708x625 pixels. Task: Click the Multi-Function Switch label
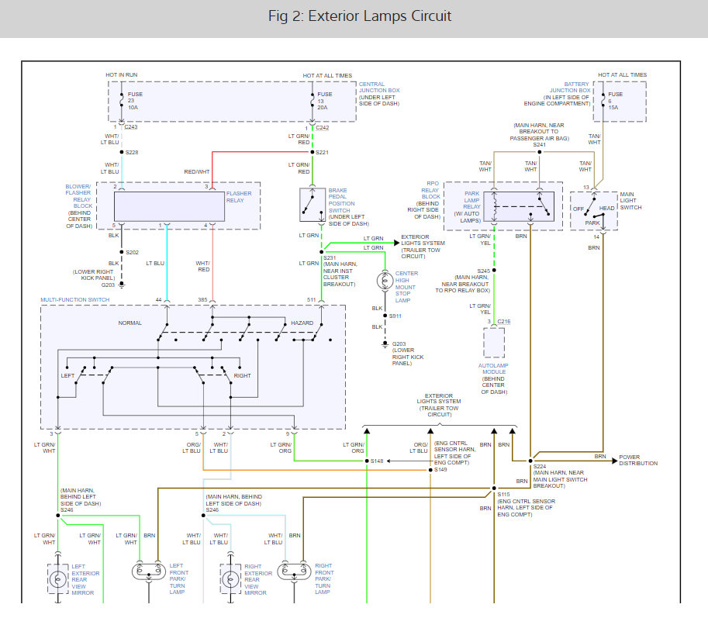[77, 299]
